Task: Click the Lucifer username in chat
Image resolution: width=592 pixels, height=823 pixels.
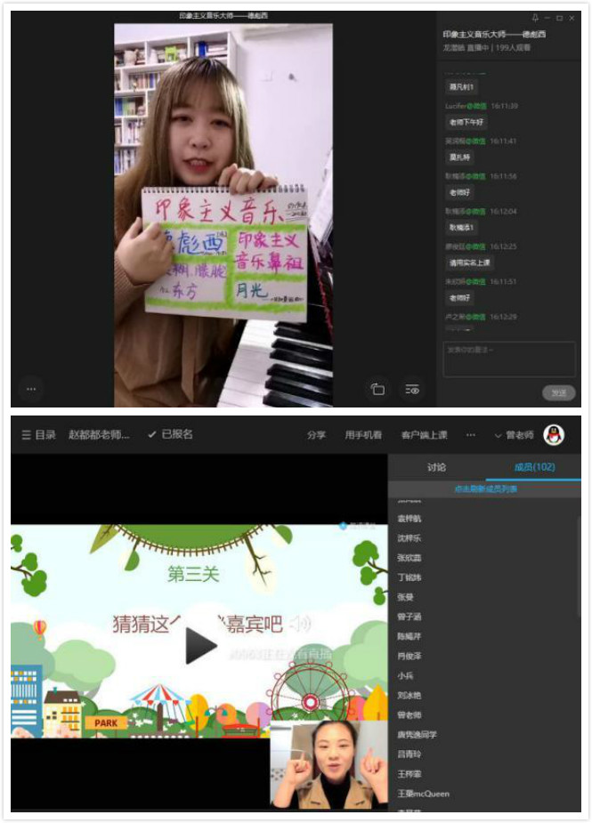Action: 456,106
